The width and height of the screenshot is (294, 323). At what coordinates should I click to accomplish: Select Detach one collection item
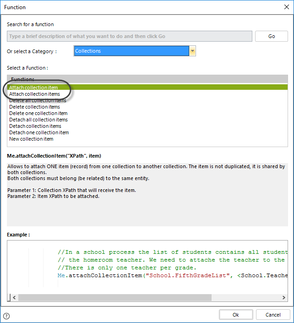click(39, 132)
